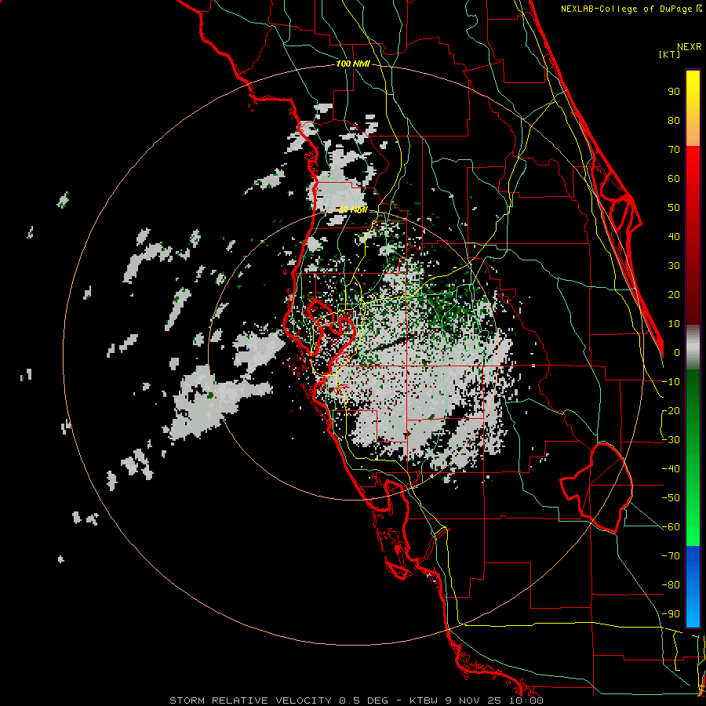Click the 30 value on velocity scale

point(674,266)
